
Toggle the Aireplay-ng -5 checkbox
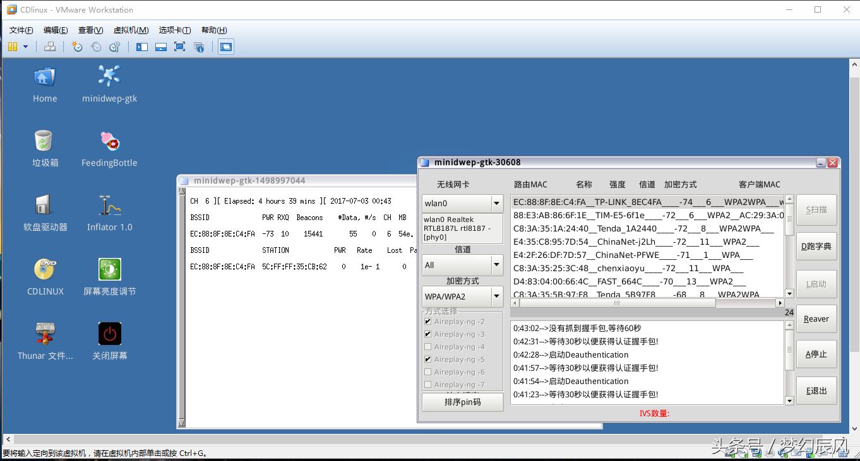click(x=428, y=359)
